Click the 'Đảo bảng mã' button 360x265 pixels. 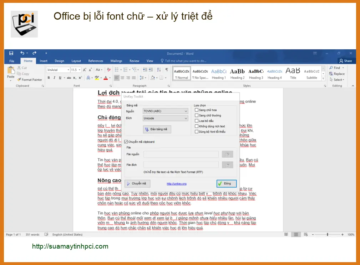[x=157, y=129]
